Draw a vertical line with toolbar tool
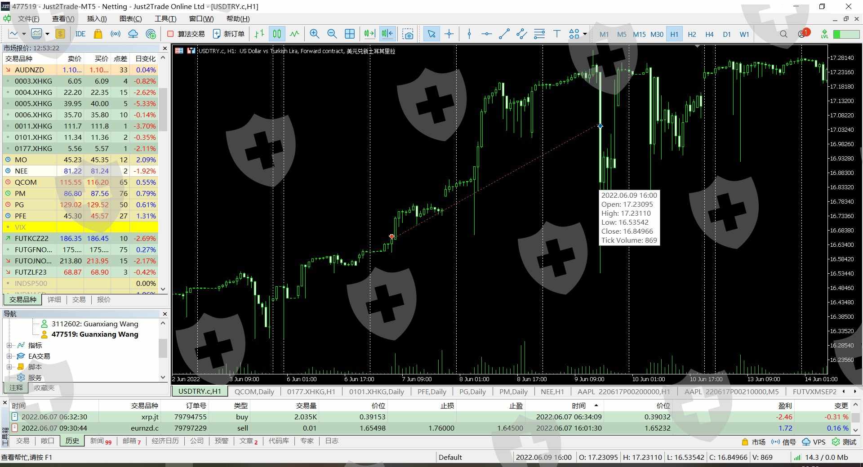 click(469, 34)
